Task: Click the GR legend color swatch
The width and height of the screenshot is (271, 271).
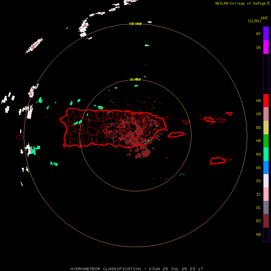Action: click(x=266, y=114)
